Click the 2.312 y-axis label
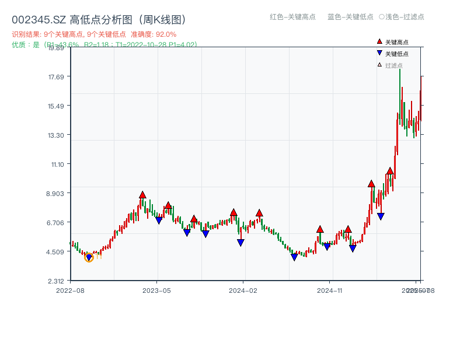This screenshot has height=350, width=467. click(56, 281)
